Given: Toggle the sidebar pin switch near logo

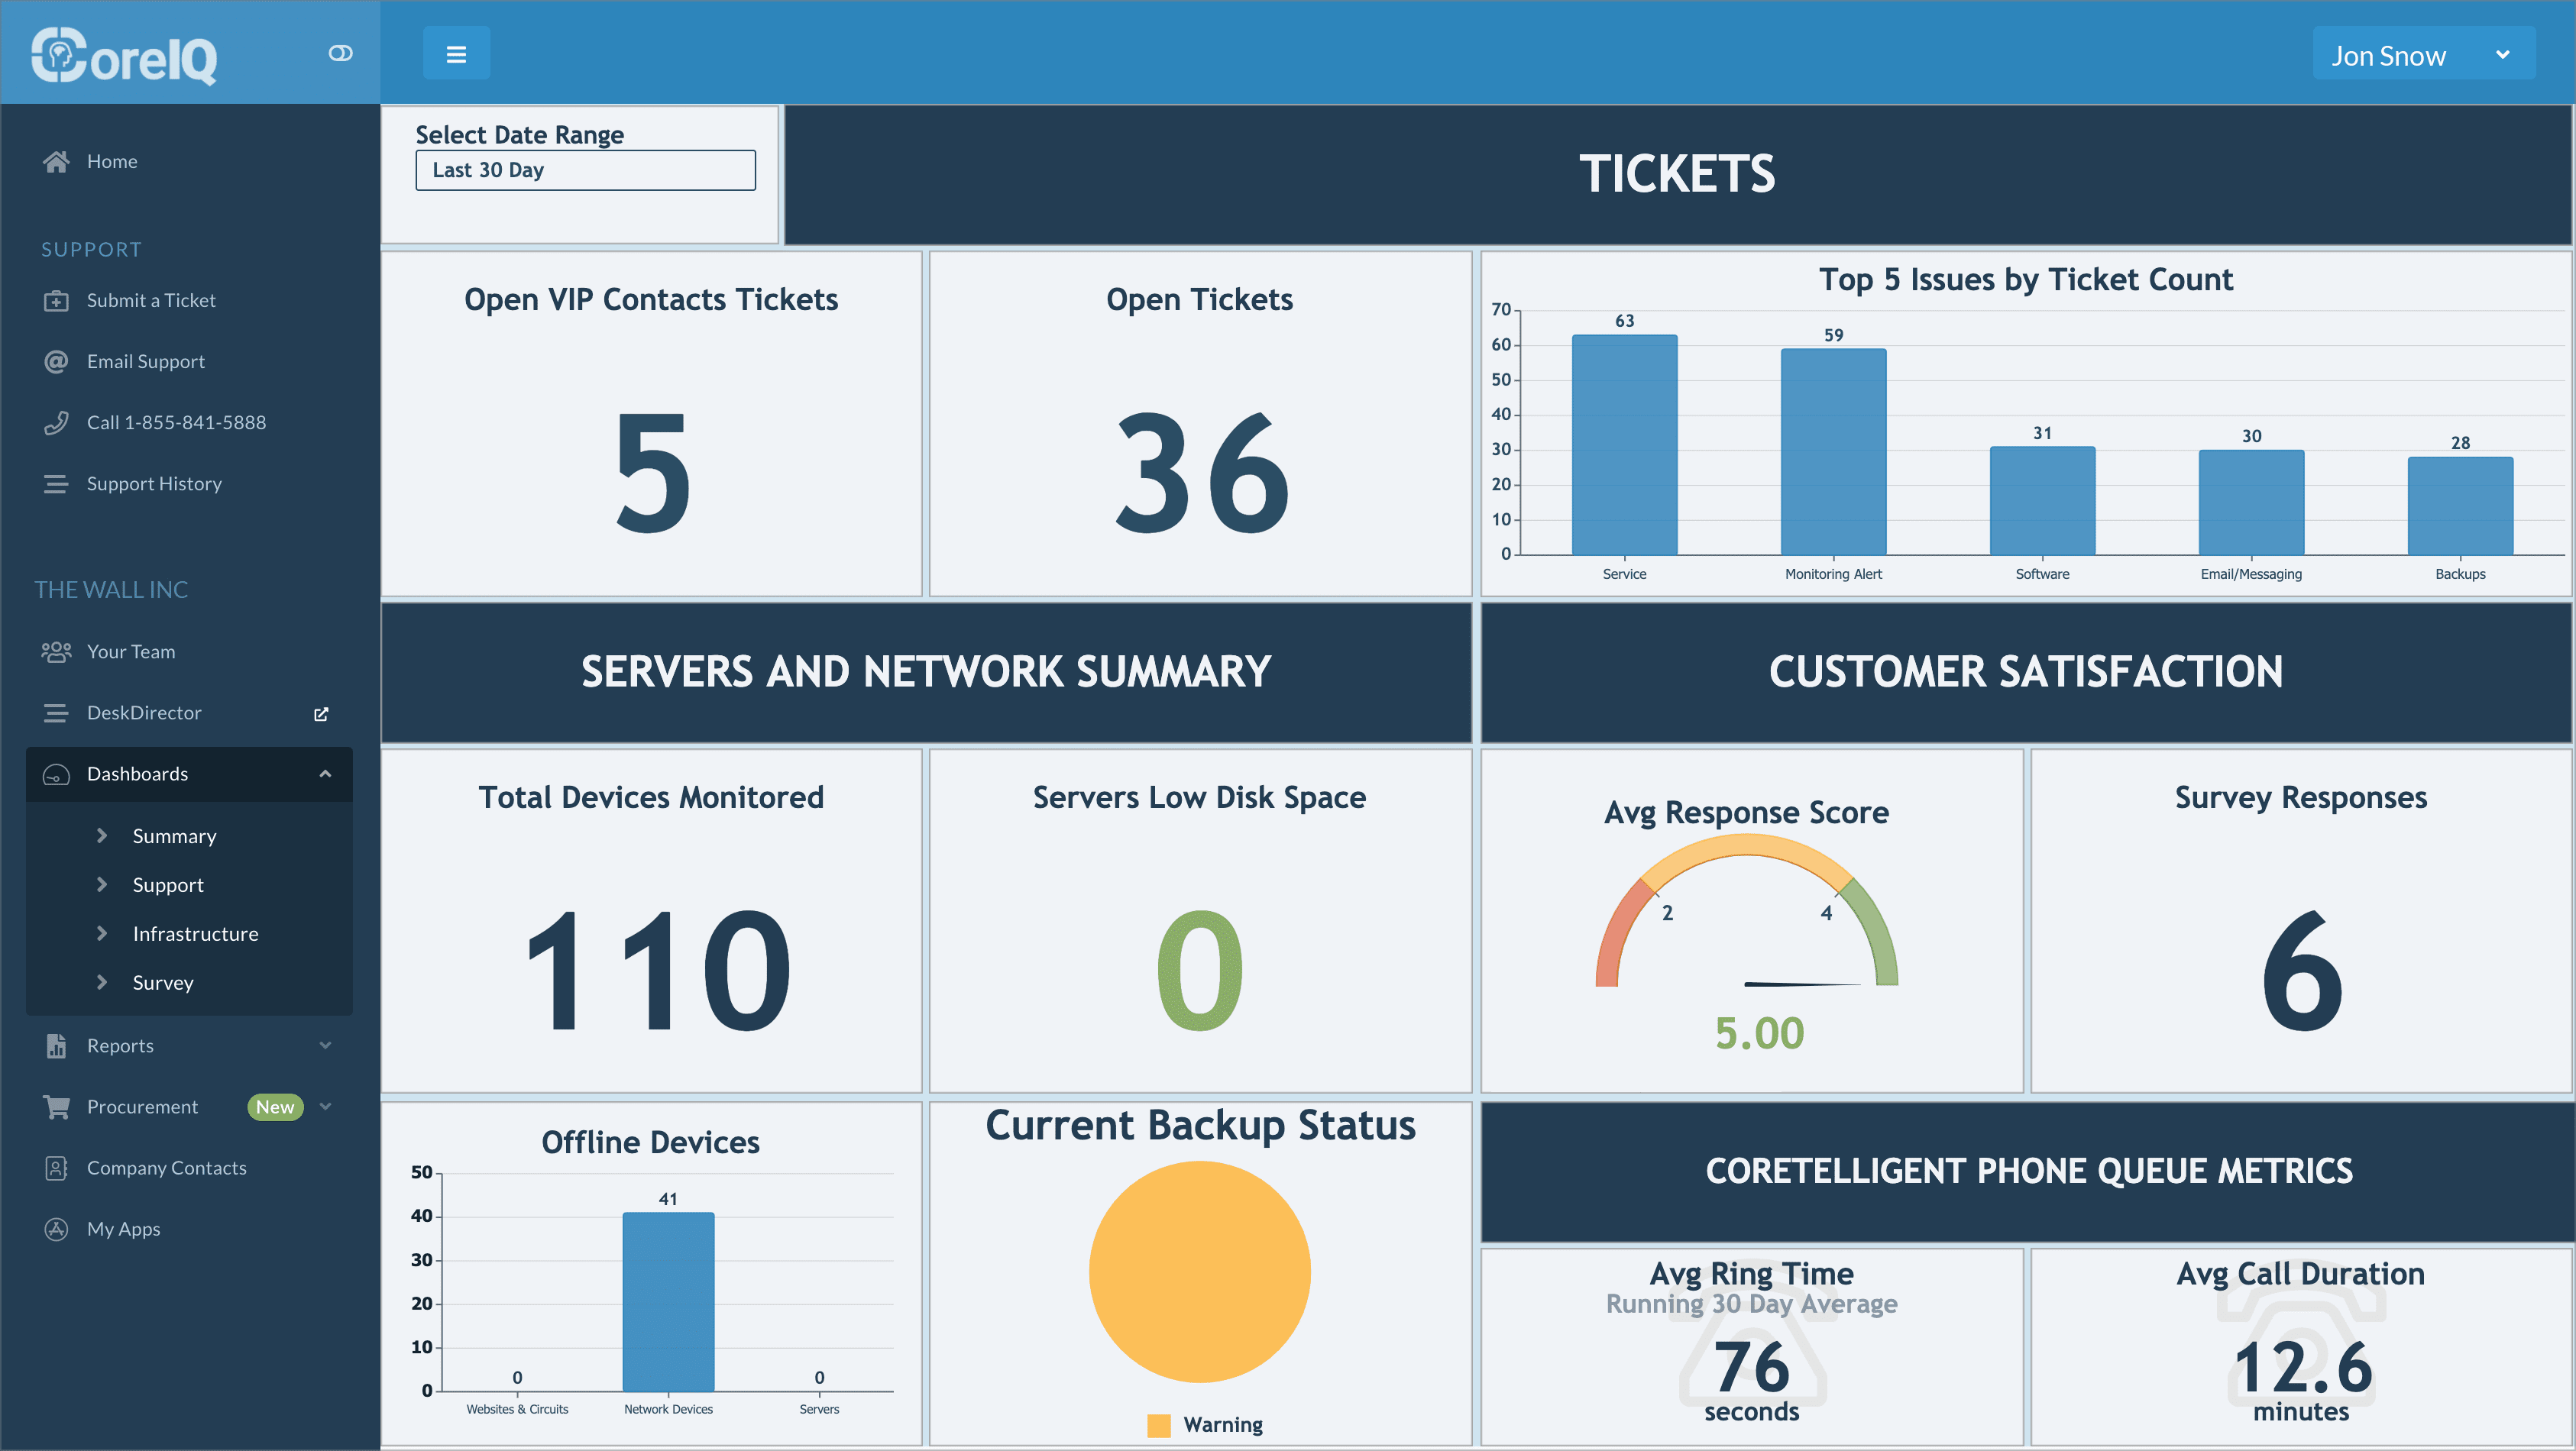Looking at the screenshot, I should [x=340, y=53].
